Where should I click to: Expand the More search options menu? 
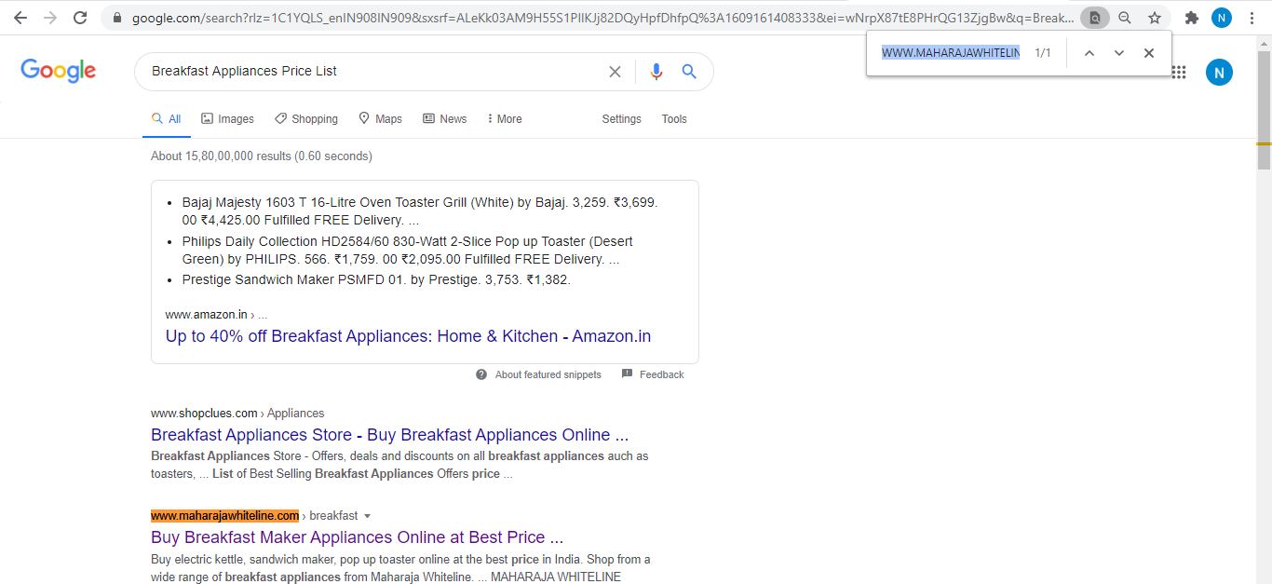point(504,119)
